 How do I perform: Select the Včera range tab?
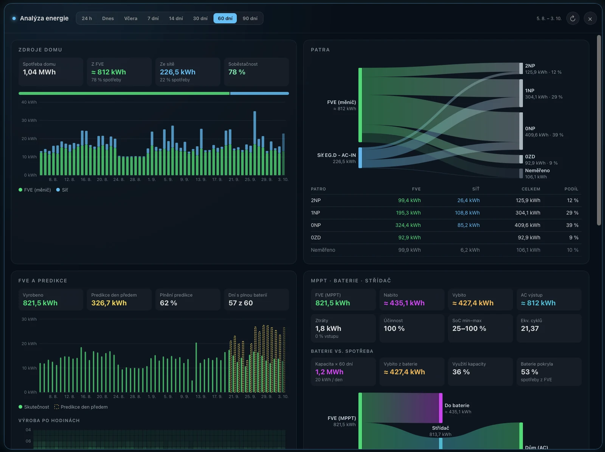click(x=131, y=18)
